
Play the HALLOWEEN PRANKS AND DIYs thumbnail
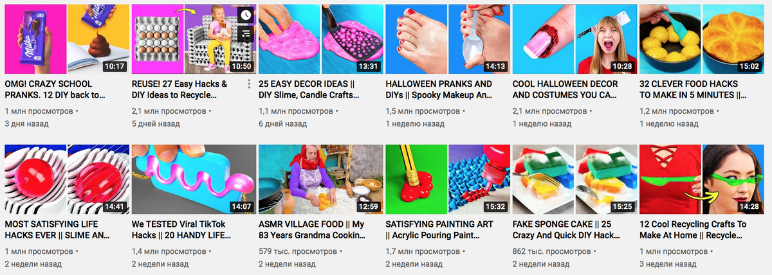(447, 39)
